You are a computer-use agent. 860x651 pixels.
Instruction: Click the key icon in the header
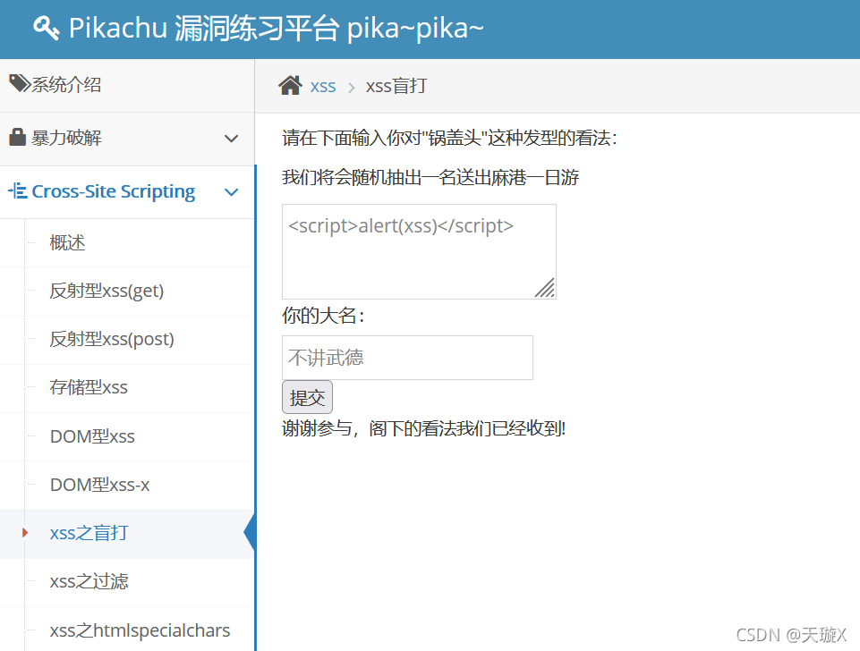(x=46, y=28)
